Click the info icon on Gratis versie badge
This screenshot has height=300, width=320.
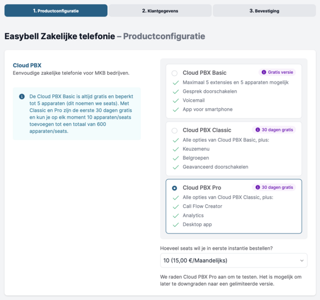pos(264,72)
